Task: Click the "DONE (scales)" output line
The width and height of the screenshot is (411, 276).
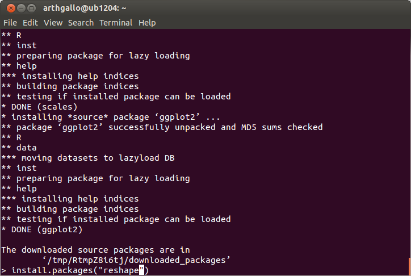Action: pos(39,107)
